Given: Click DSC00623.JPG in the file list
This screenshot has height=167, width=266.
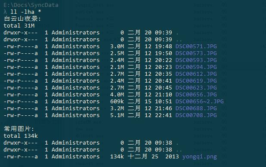Looking at the screenshot, I should pyautogui.click(x=196, y=88).
